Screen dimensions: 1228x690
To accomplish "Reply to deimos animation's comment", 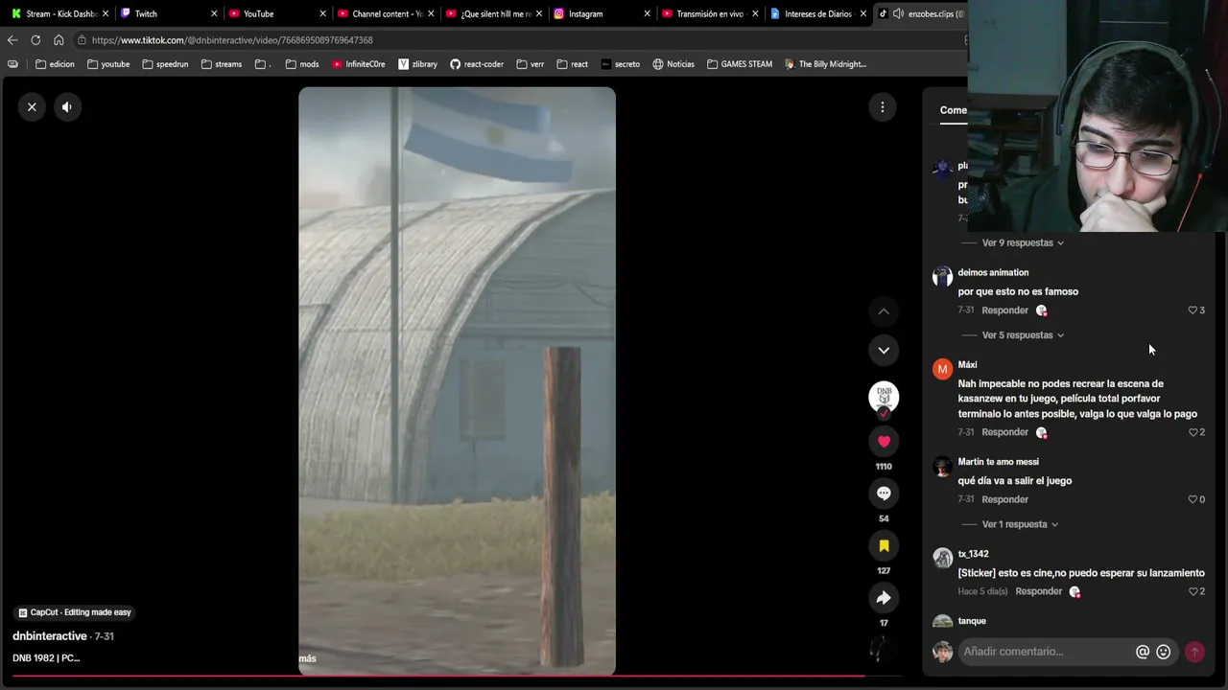I will (x=1004, y=310).
